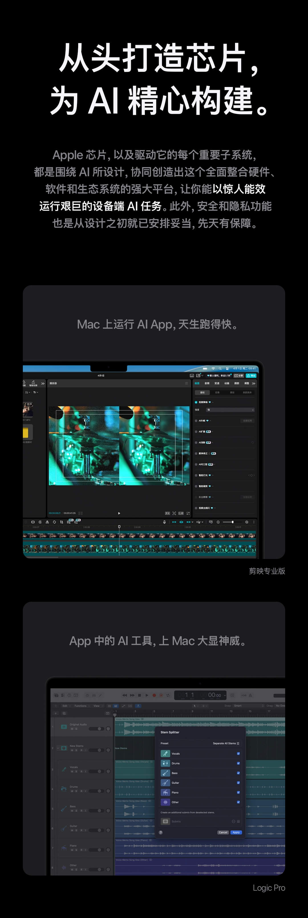Screen dimensions: 308x918
Task: Mute the Original Audio track with M
Action: point(72,729)
